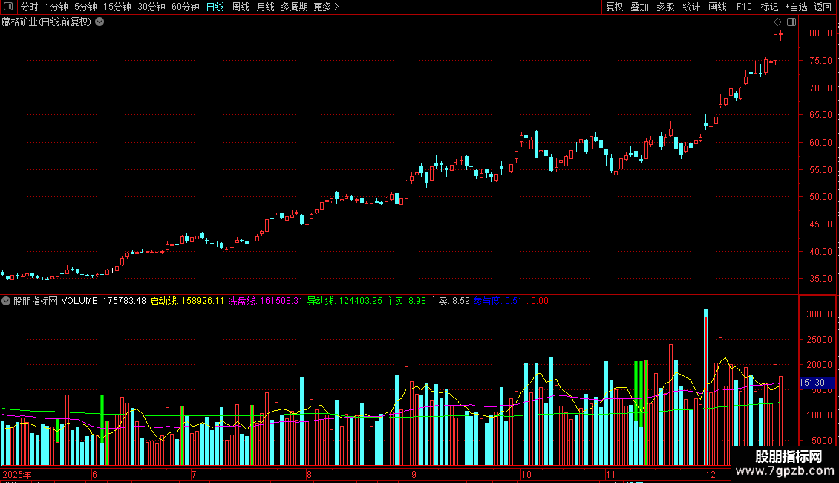Toggle the left sidebar panel icon

tap(8, 7)
